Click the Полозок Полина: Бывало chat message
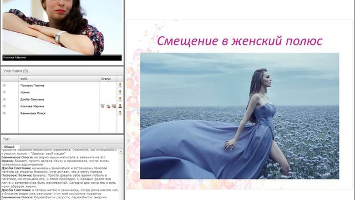Viewport: 355px width, 200px height. click(x=59, y=181)
